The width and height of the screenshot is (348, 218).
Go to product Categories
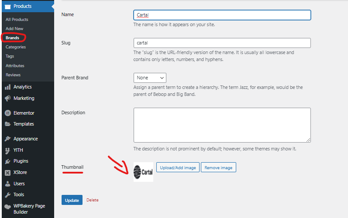pos(16,47)
